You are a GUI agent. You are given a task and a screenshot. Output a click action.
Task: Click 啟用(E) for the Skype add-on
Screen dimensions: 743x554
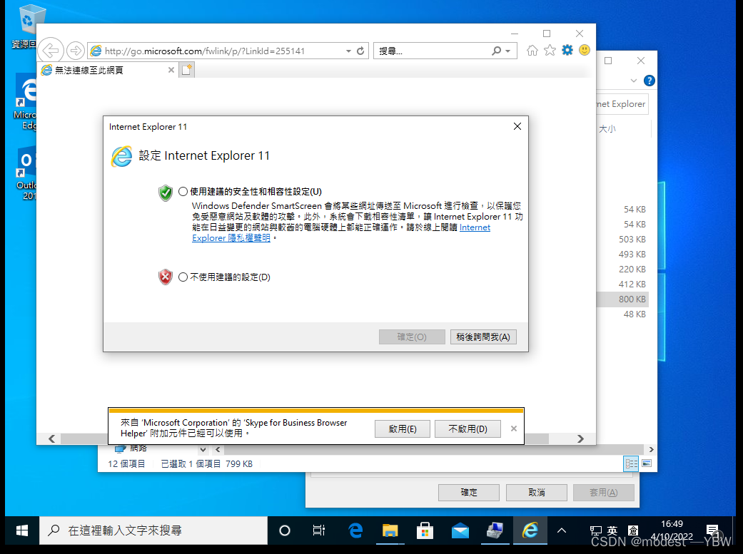pyautogui.click(x=403, y=429)
